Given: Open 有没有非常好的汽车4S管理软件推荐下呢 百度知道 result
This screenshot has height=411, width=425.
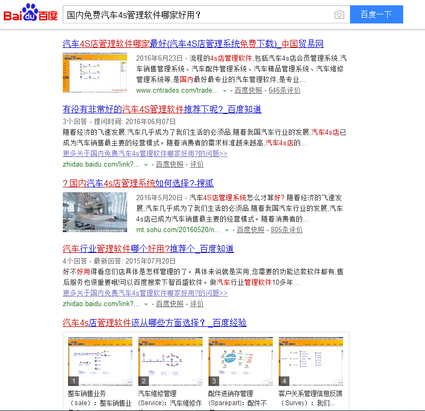Looking at the screenshot, I should tap(162, 109).
